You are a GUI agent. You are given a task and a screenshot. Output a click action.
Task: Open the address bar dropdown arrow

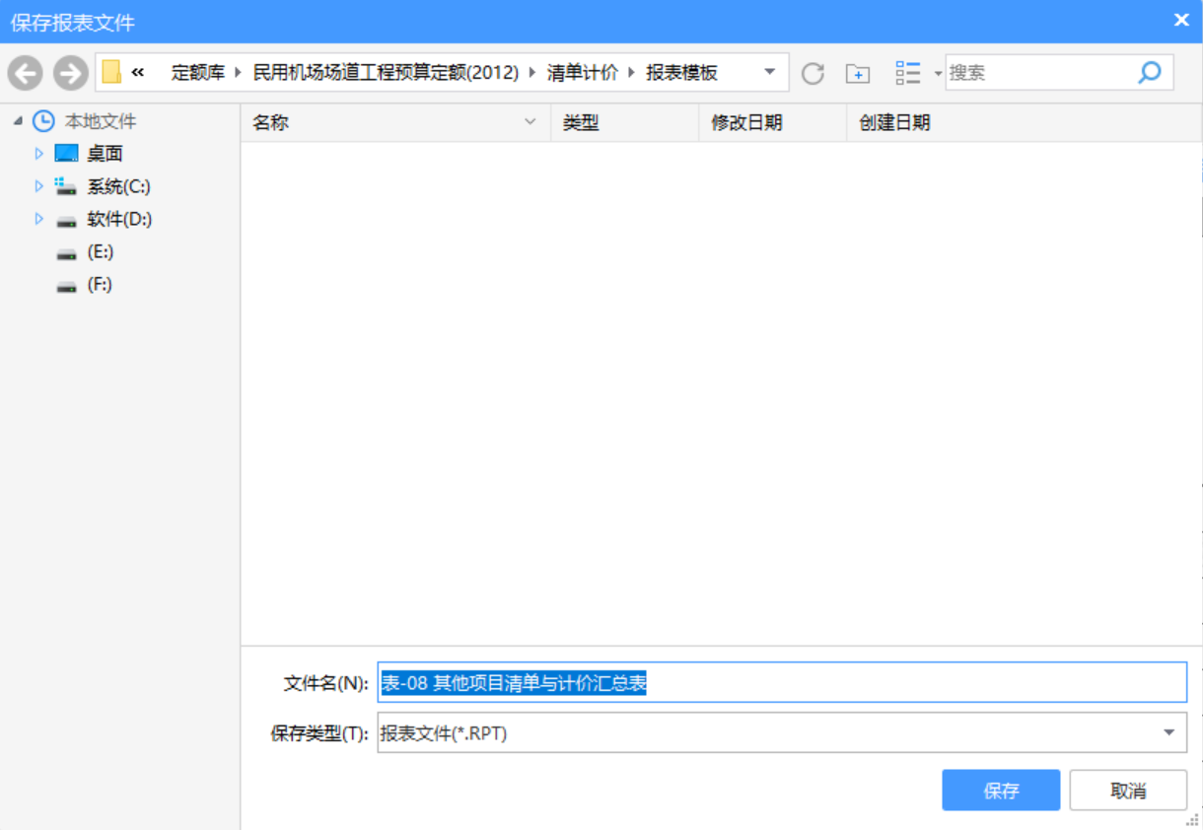coord(767,71)
